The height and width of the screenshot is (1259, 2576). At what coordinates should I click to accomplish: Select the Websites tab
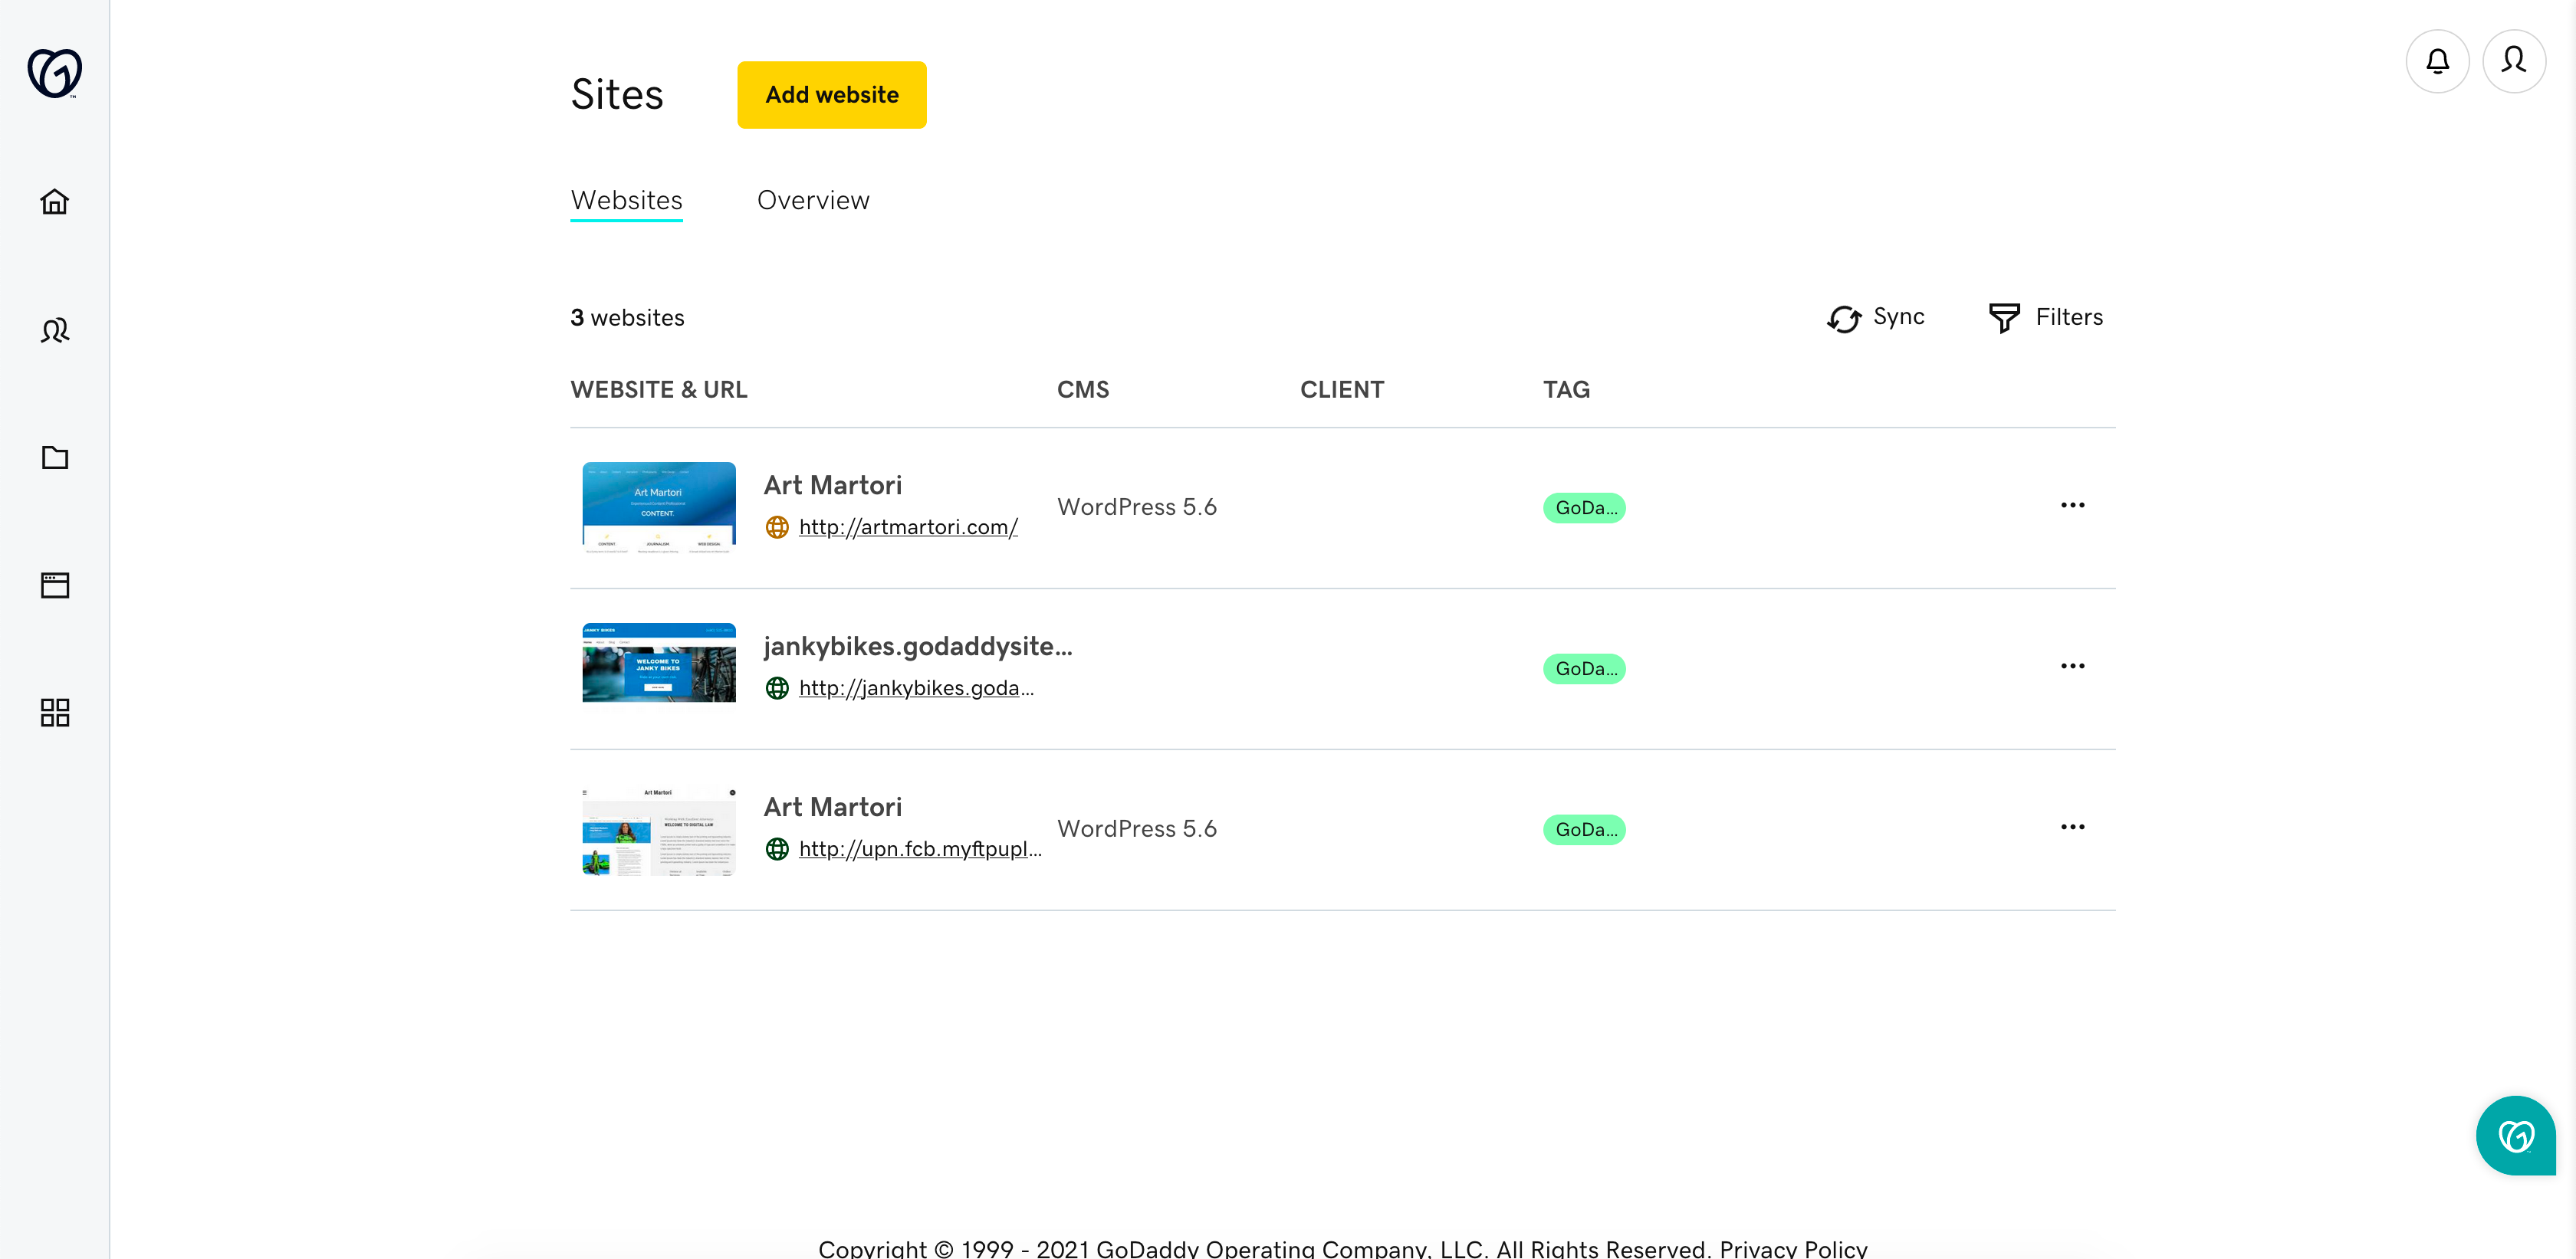(x=626, y=200)
